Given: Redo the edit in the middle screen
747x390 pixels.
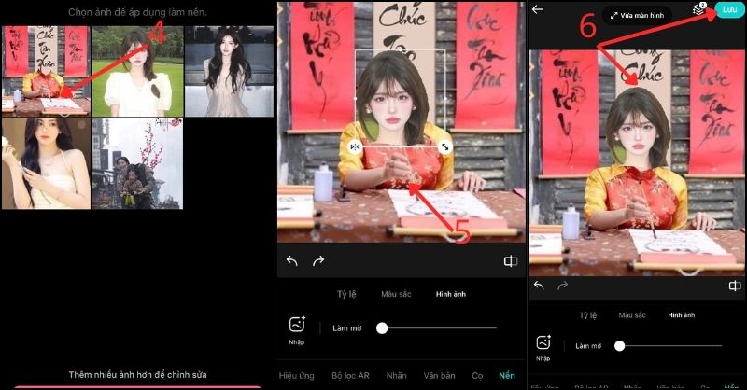Looking at the screenshot, I should (x=318, y=261).
